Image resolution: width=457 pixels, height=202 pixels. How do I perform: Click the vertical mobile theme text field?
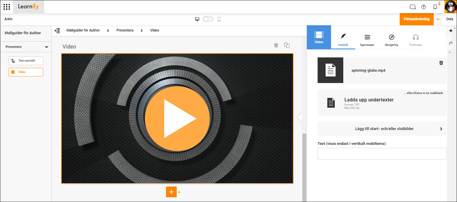click(x=382, y=154)
